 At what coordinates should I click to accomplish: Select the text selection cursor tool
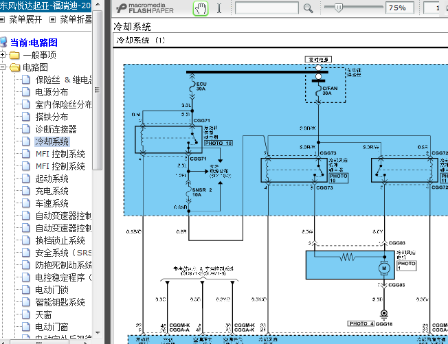[x=219, y=8]
